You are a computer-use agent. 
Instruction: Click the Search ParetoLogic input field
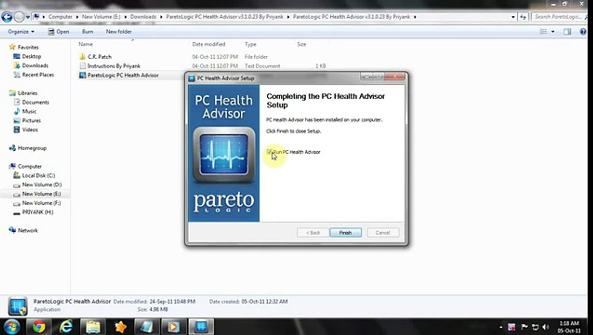(558, 17)
